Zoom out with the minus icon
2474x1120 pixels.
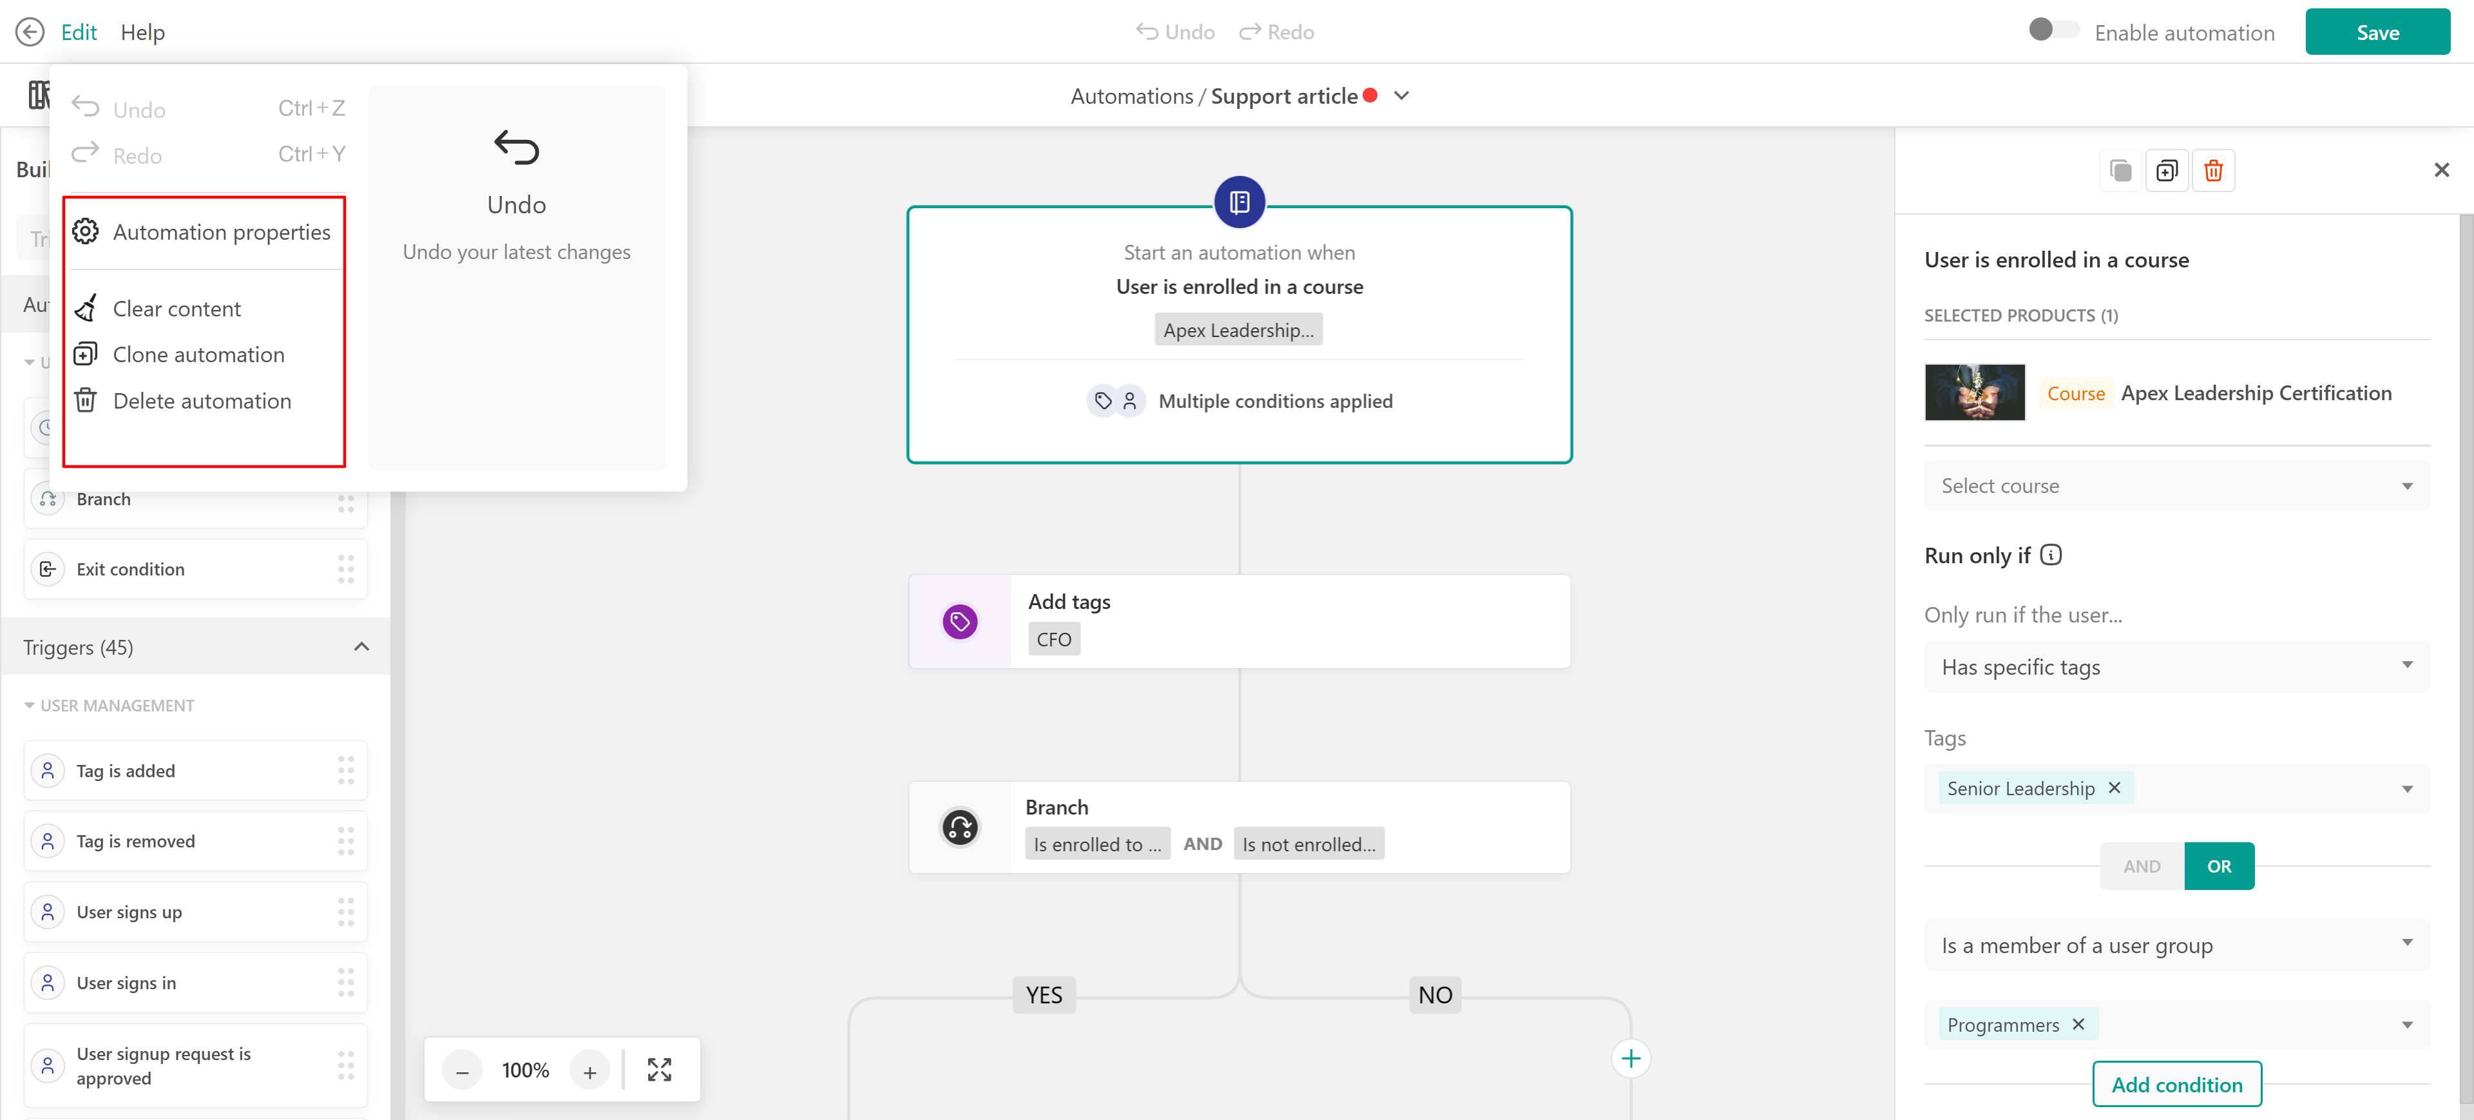pyautogui.click(x=462, y=1071)
